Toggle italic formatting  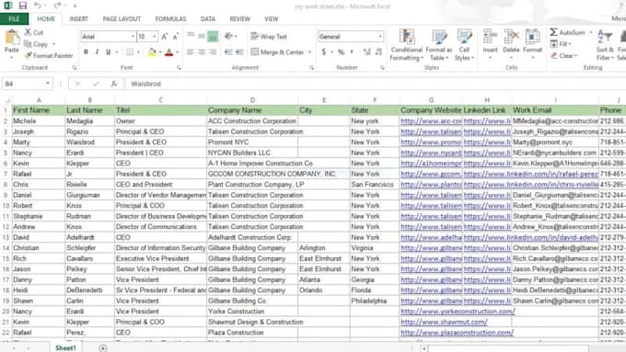(x=97, y=51)
